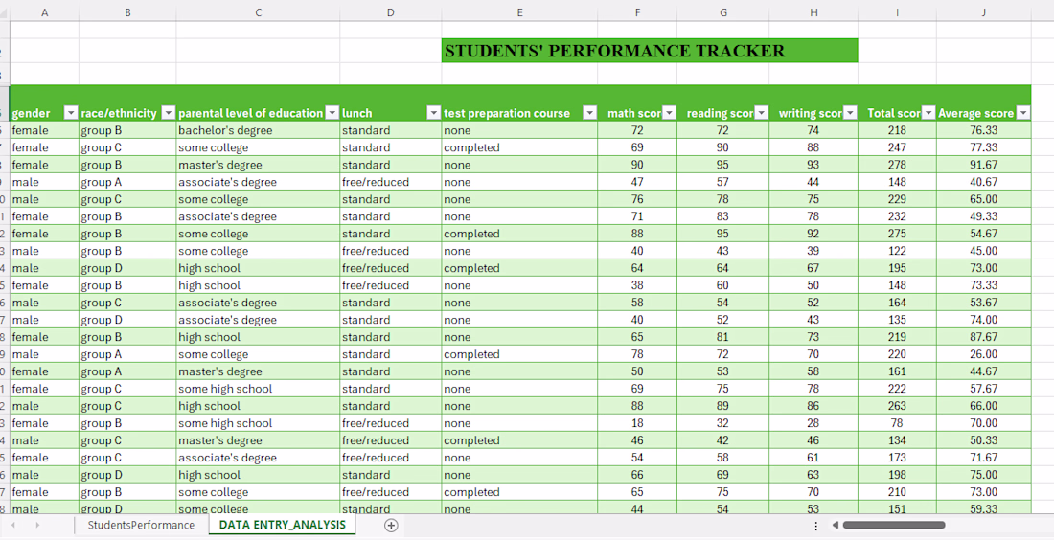Click the previous sheet navigation arrow

point(13,526)
